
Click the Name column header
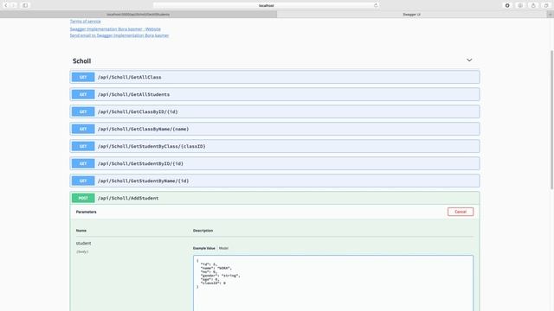click(x=81, y=231)
